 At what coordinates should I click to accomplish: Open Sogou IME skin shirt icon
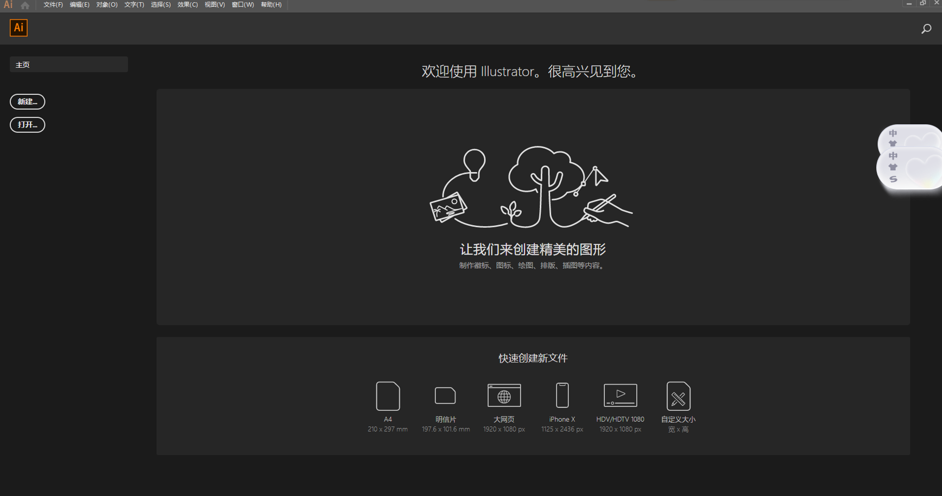(893, 167)
